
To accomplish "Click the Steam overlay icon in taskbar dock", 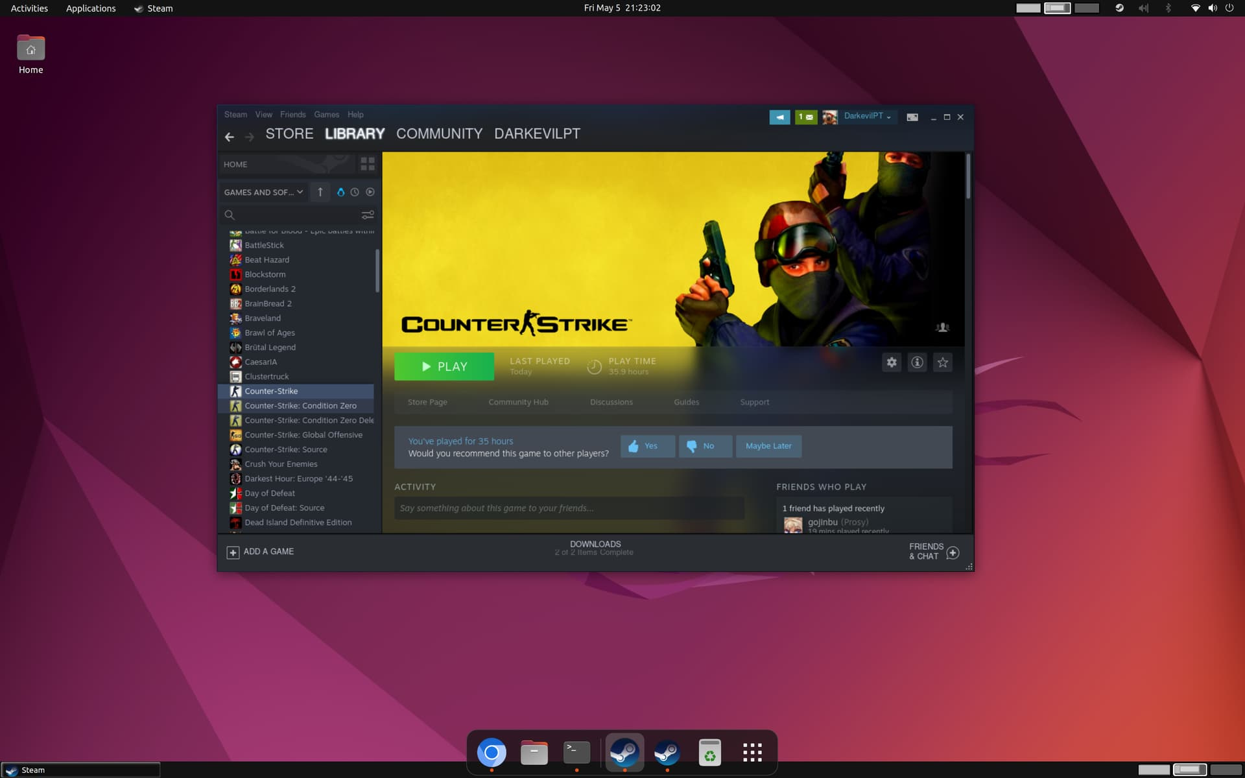I will (666, 752).
